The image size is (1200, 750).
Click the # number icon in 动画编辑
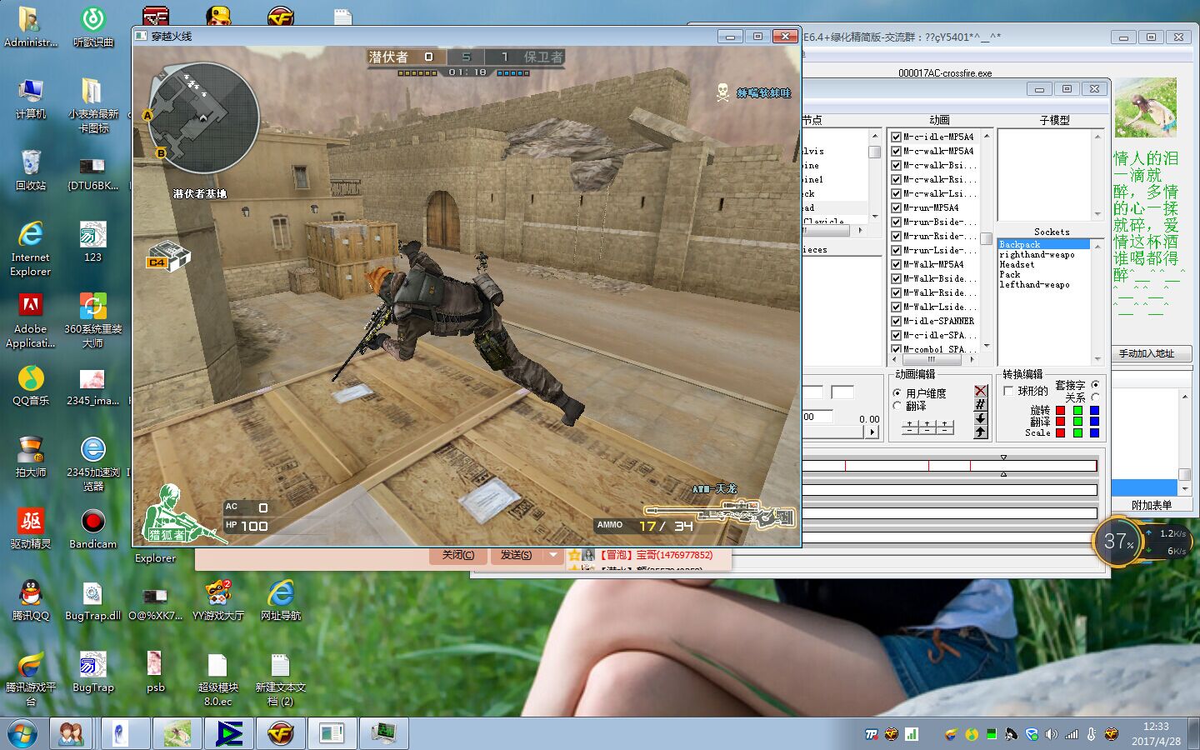[980, 404]
